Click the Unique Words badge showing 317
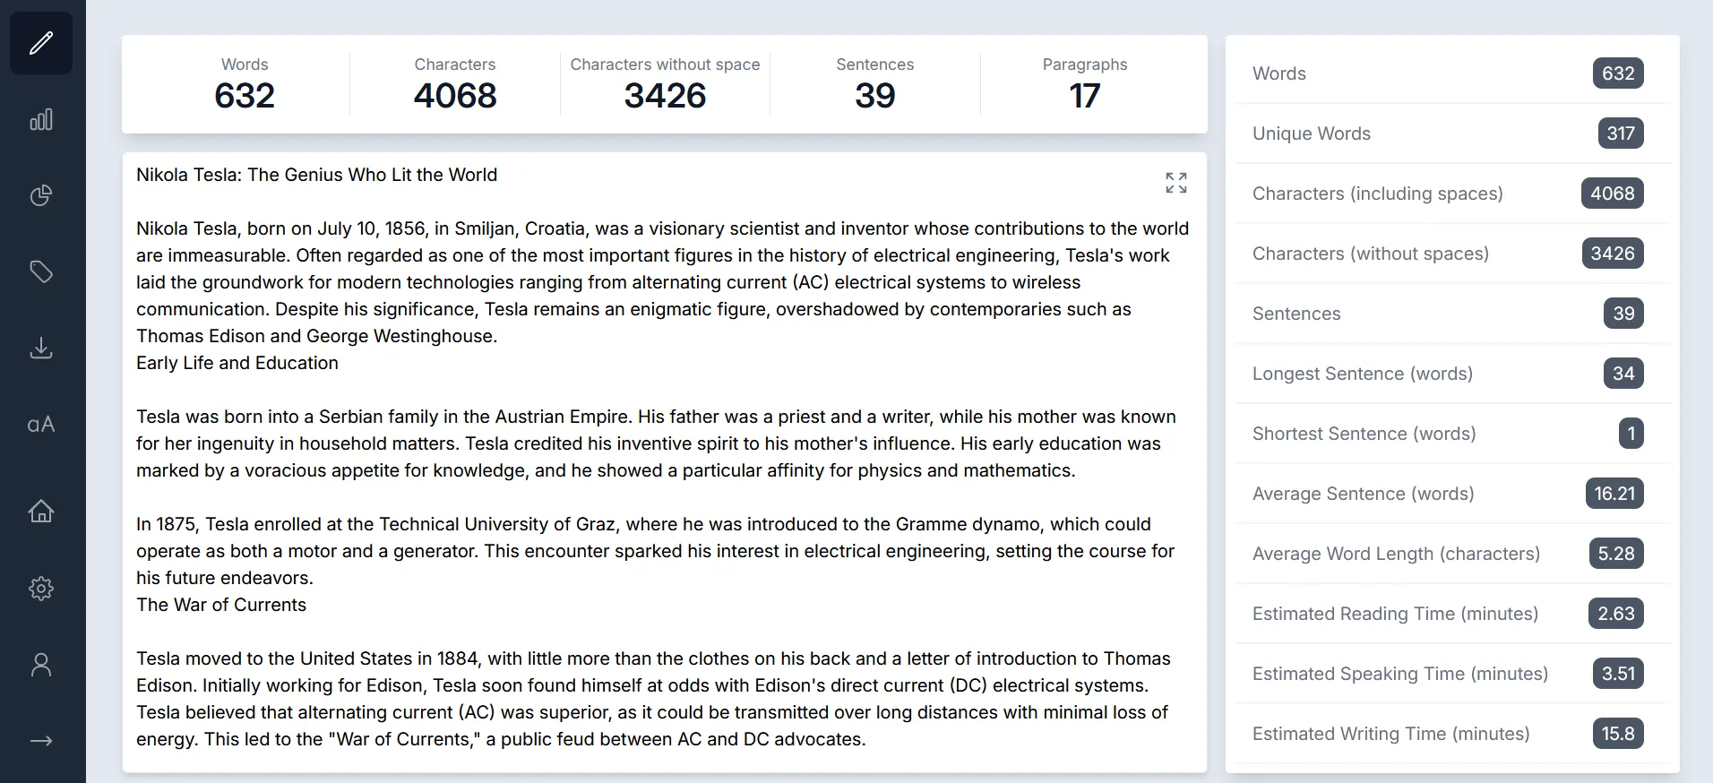This screenshot has width=1713, height=783. [1618, 133]
